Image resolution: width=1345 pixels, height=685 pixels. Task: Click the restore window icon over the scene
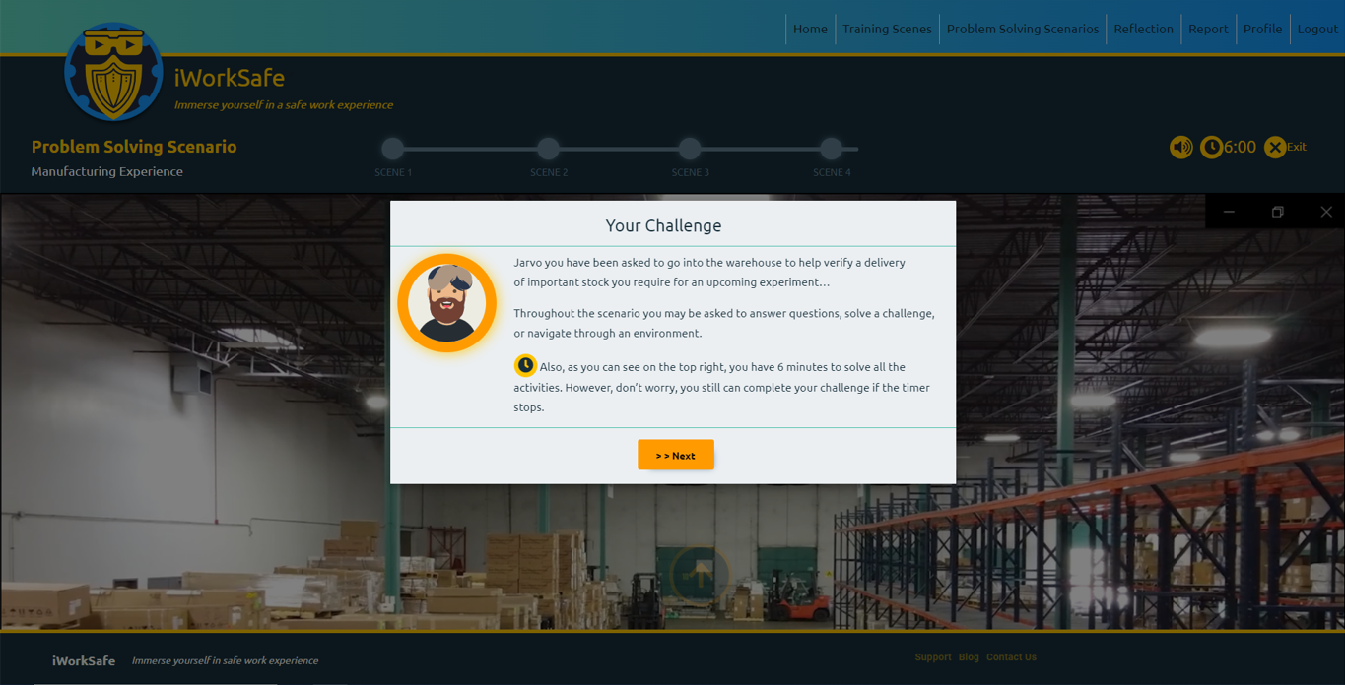[1277, 212]
